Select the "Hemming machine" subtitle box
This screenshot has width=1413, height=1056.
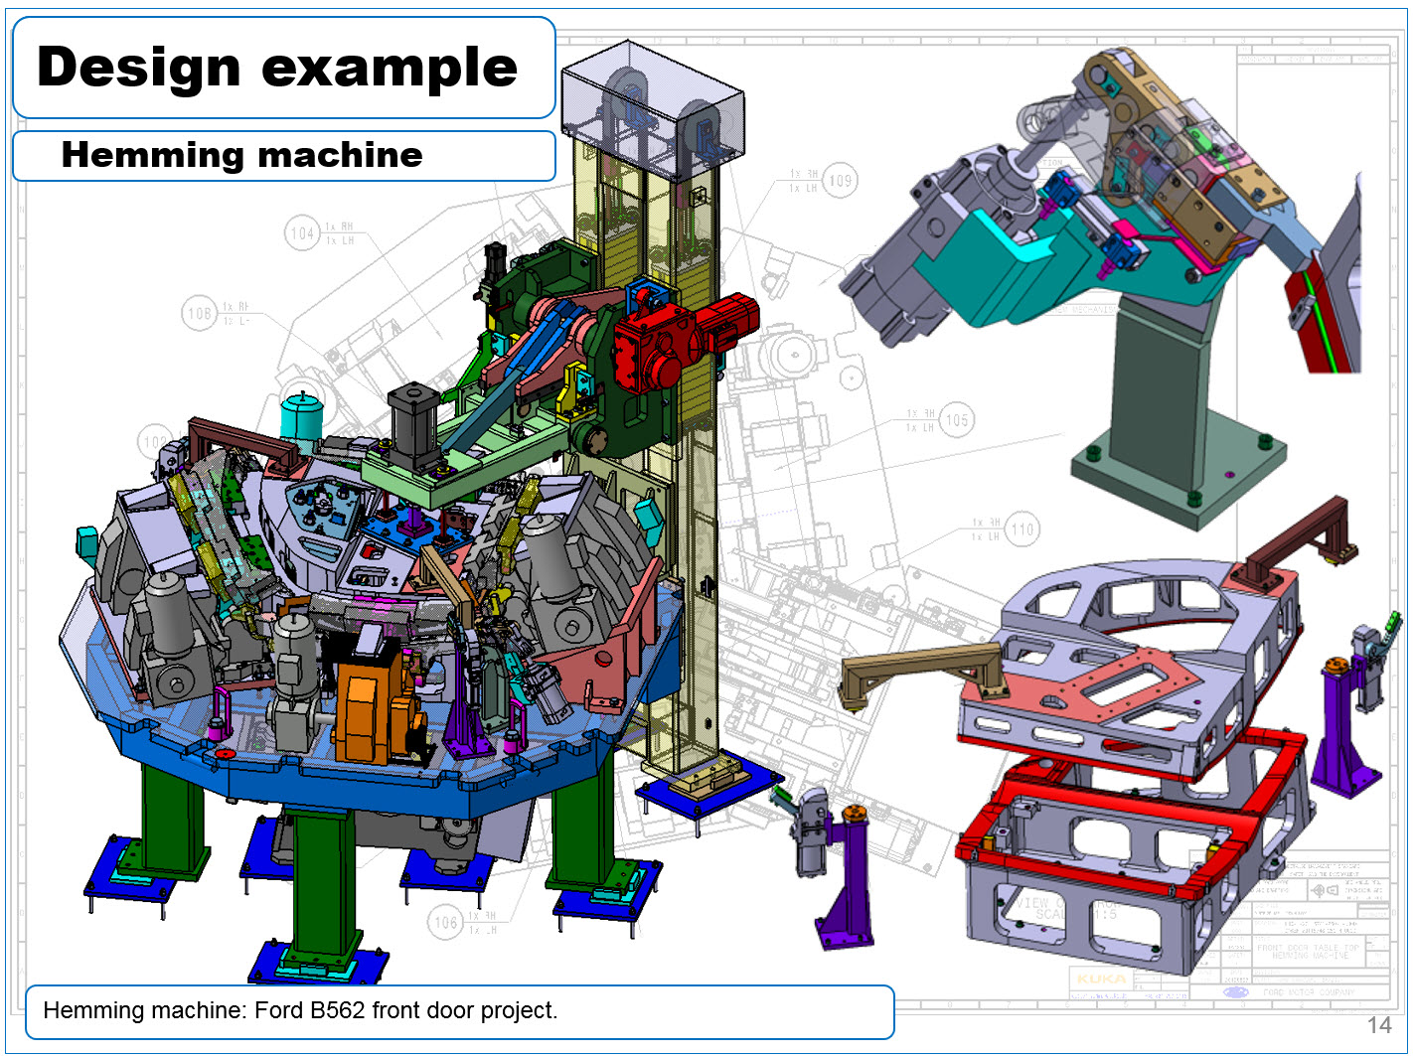283,156
